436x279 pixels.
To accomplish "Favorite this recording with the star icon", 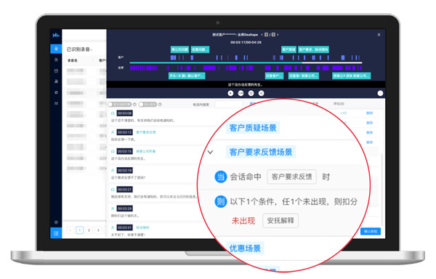I will (251, 94).
